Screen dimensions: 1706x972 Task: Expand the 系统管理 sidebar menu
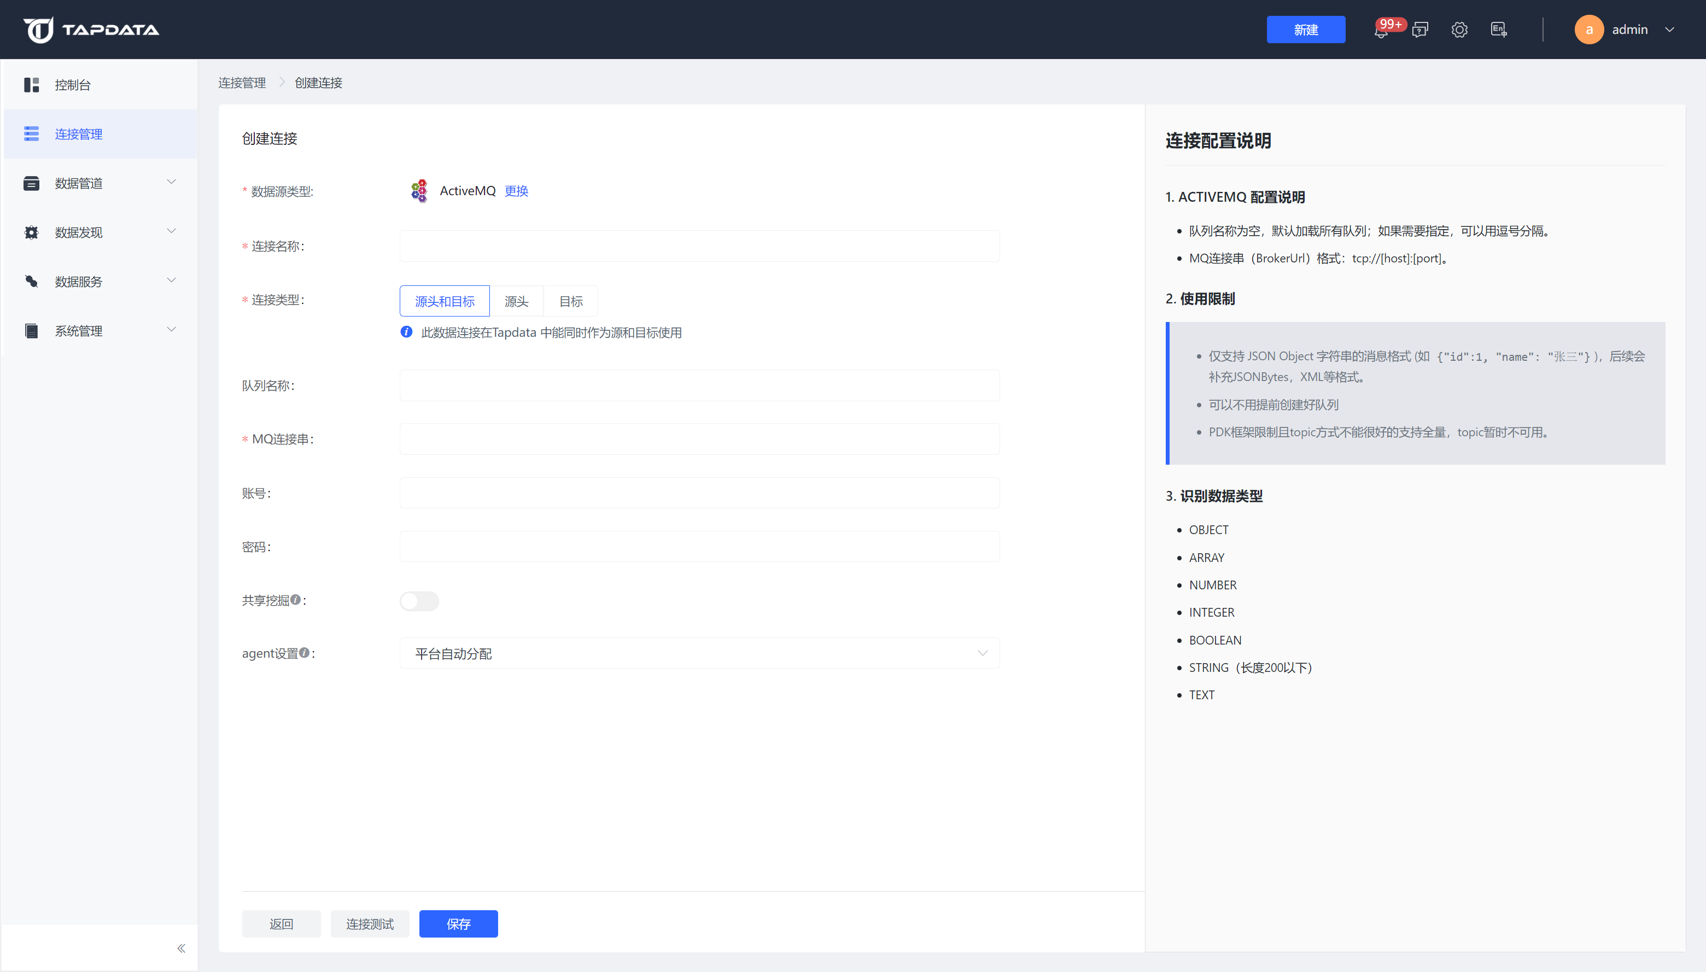(100, 330)
